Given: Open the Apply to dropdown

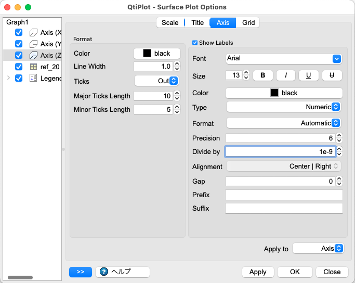Looking at the screenshot, I should (x=318, y=248).
